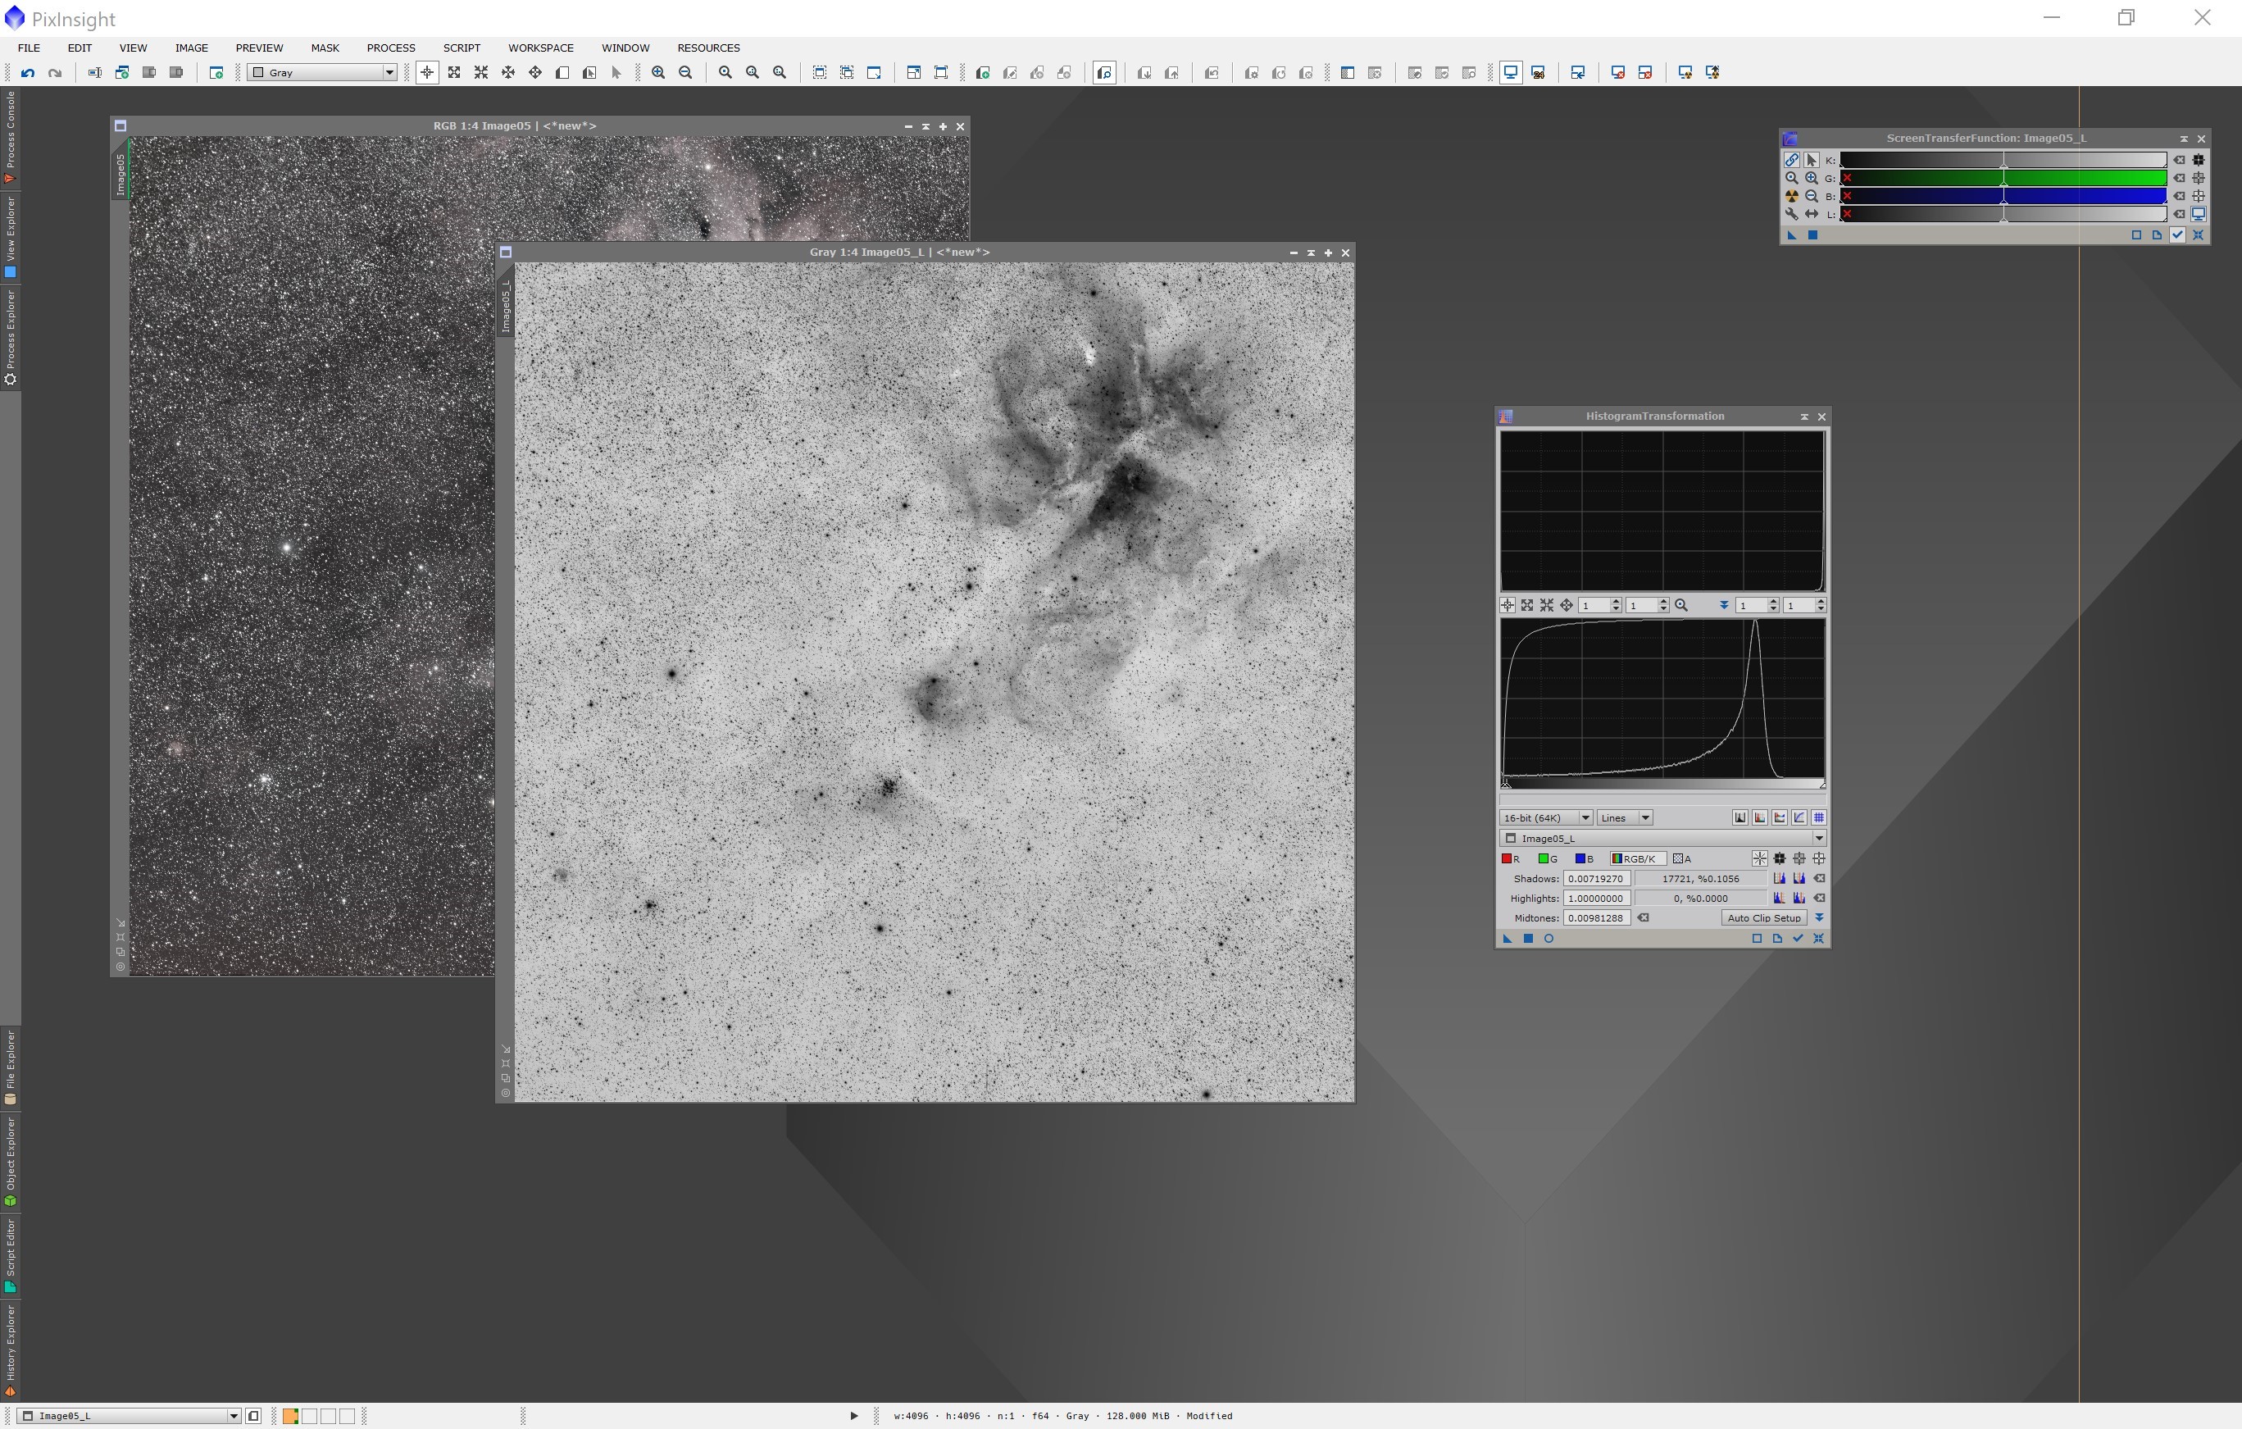Click histogram zoom magnifier icon
Image resolution: width=2242 pixels, height=1429 pixels.
click(1681, 605)
